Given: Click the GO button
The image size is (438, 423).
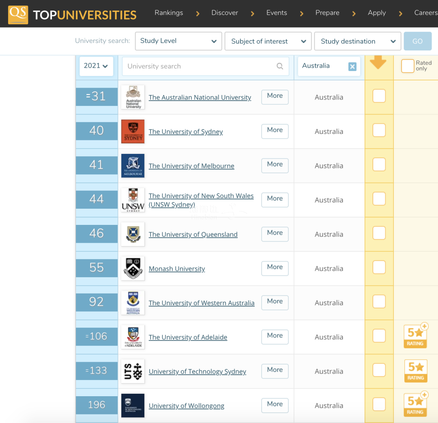Looking at the screenshot, I should coord(418,41).
